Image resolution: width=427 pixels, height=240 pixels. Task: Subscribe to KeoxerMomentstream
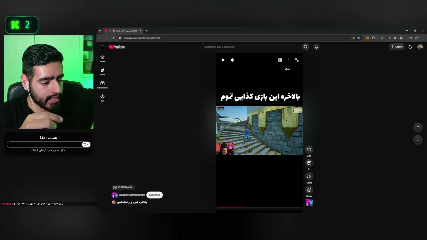tap(154, 195)
